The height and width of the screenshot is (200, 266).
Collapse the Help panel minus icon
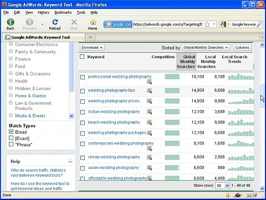tap(70, 161)
